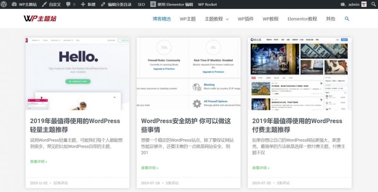Click the 新建 plus icon

(83, 4)
